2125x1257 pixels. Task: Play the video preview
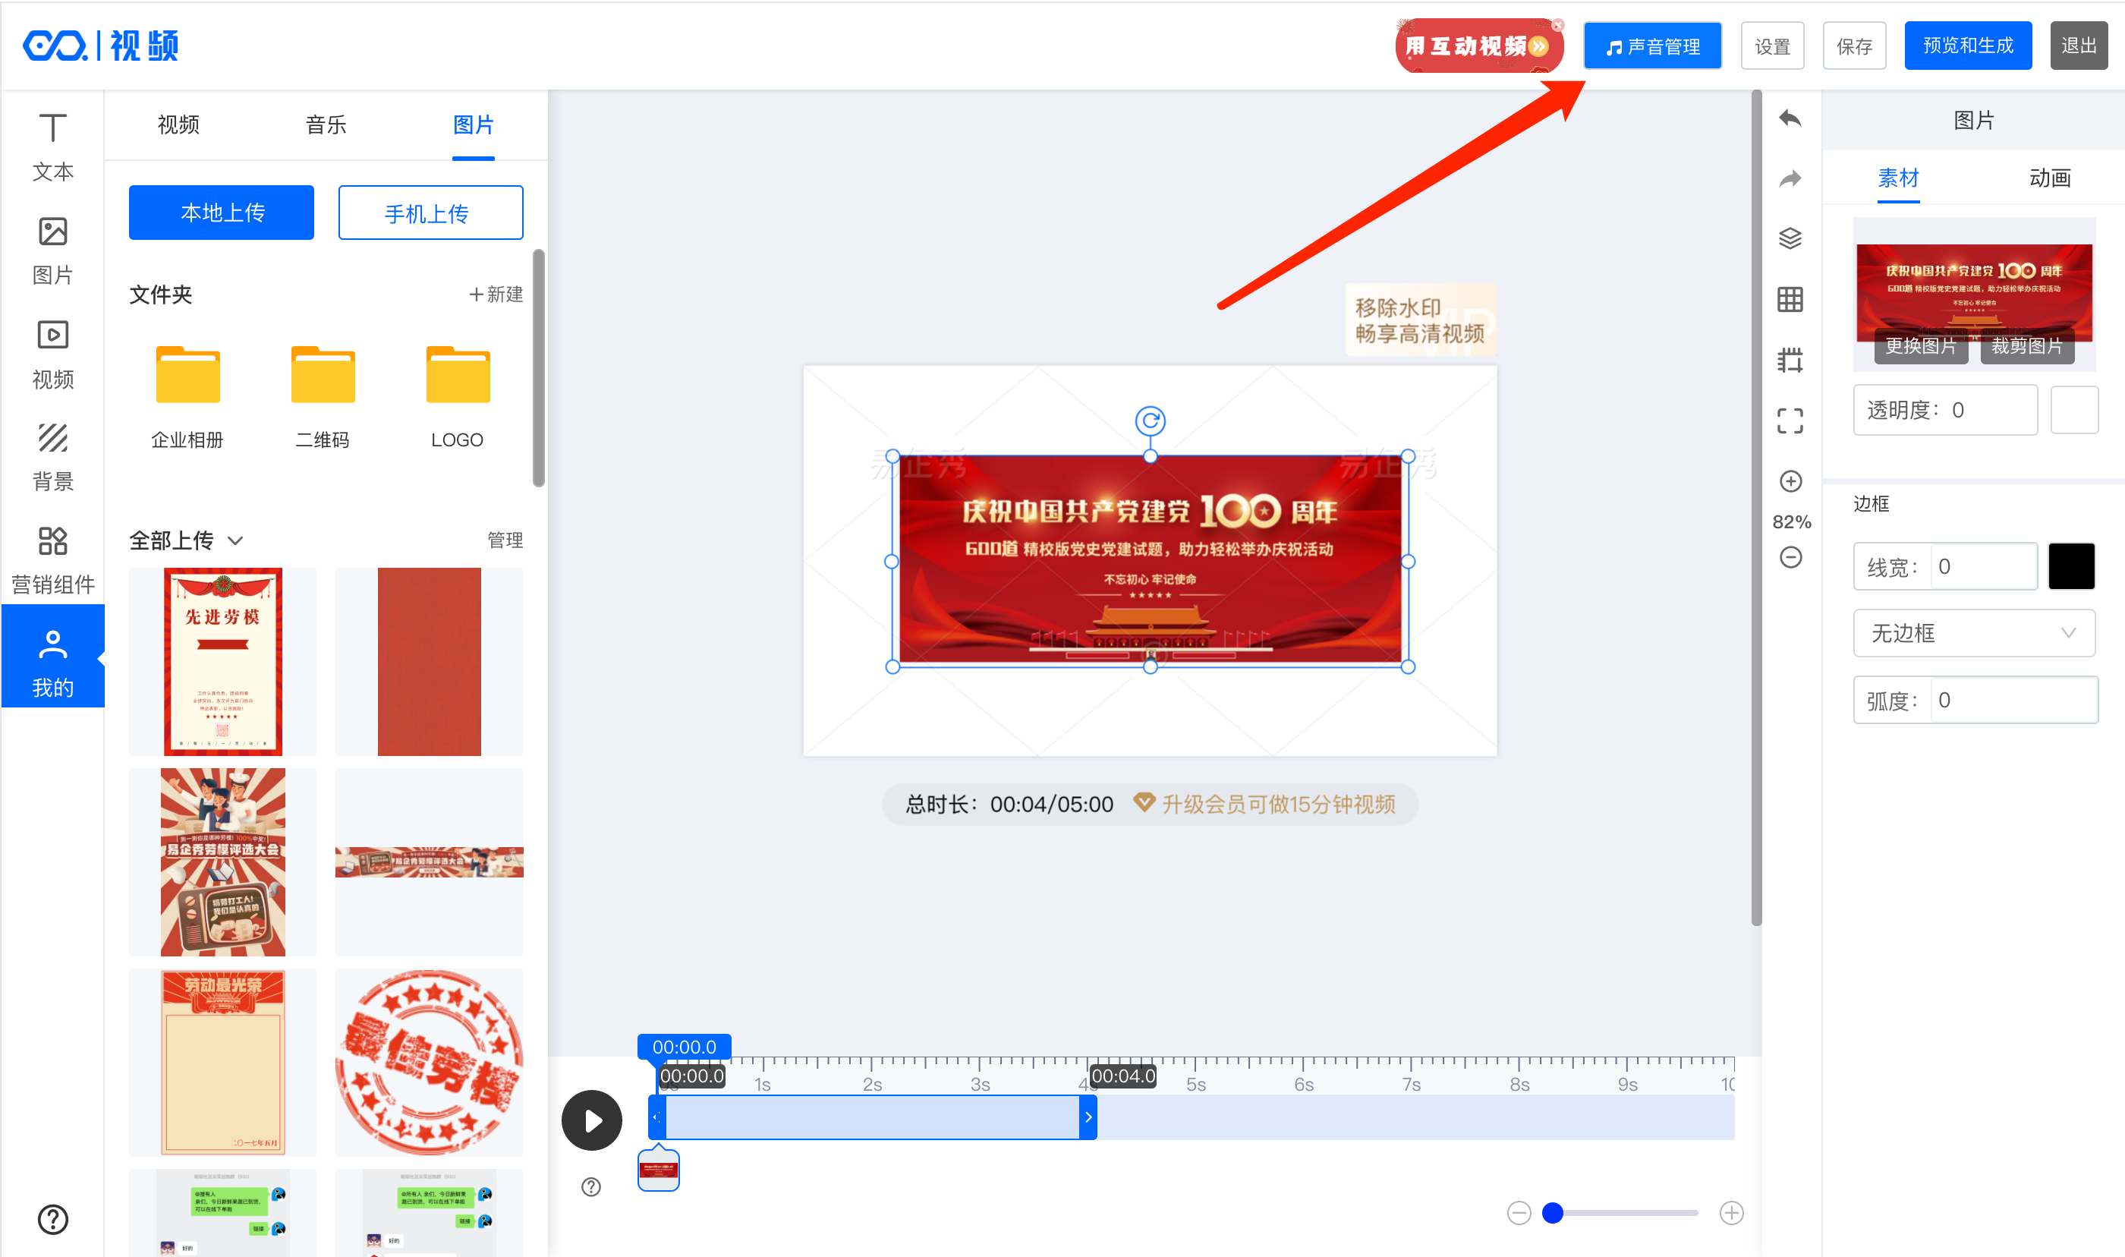(x=591, y=1120)
